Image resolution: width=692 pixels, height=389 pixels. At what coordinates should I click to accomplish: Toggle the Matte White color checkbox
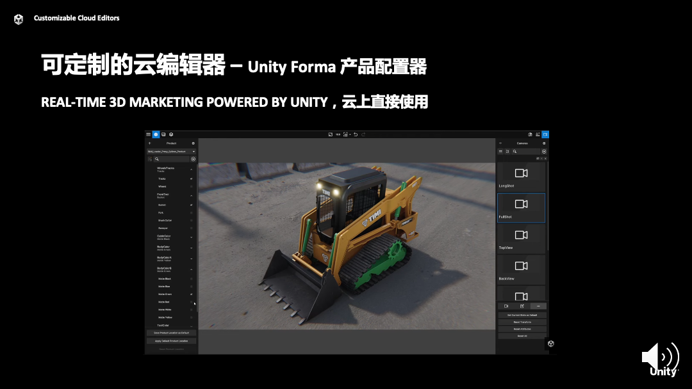[191, 310]
